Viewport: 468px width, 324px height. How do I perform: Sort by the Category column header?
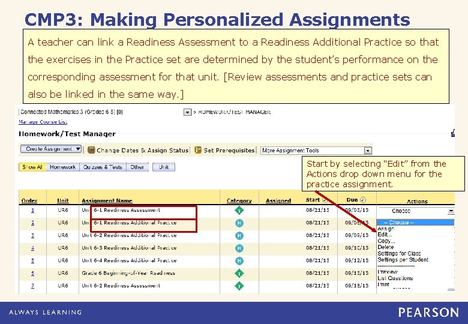click(x=239, y=200)
